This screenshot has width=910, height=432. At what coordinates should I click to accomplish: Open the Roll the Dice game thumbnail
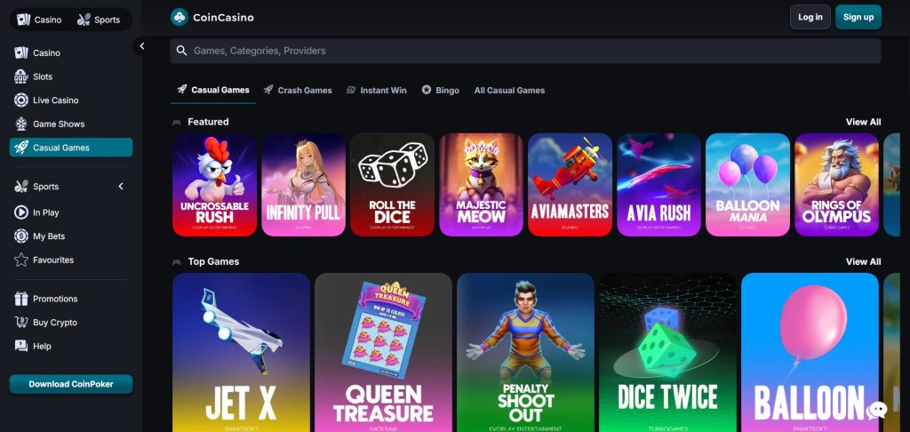(x=392, y=185)
